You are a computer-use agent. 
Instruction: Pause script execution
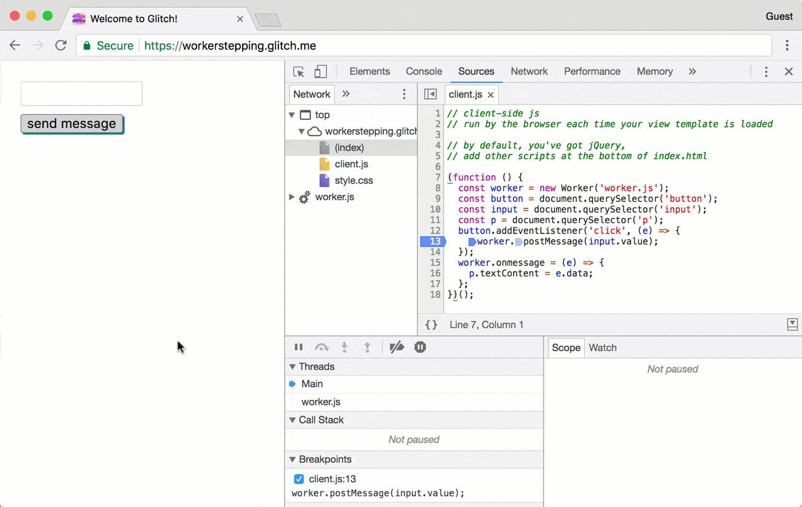[x=299, y=347]
